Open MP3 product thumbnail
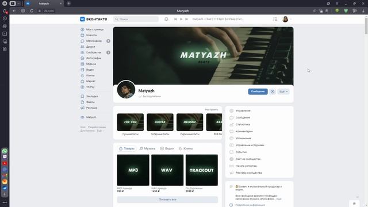The height and width of the screenshot is (207, 368). [x=133, y=170]
